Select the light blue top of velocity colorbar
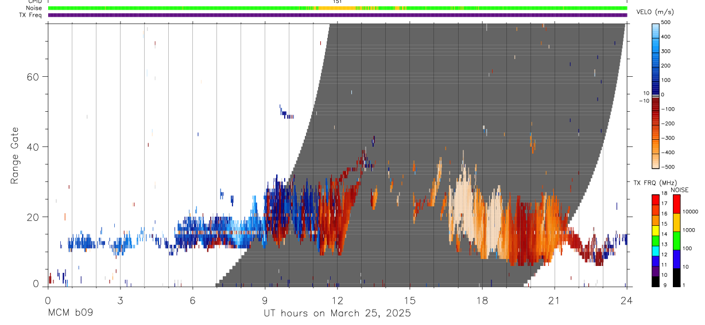705x325 pixels. click(x=655, y=30)
